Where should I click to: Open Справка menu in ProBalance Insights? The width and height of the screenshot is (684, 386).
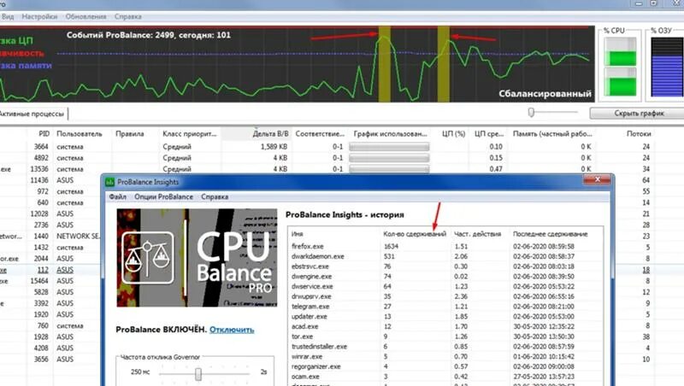click(215, 196)
